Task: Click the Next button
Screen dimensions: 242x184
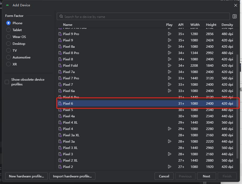Action: click(x=206, y=176)
